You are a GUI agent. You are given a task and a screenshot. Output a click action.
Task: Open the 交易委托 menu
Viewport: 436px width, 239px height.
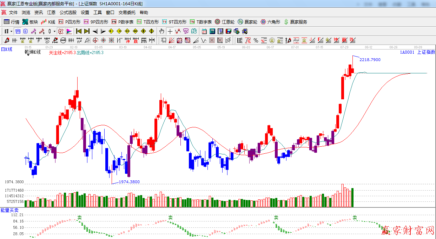tap(127, 13)
